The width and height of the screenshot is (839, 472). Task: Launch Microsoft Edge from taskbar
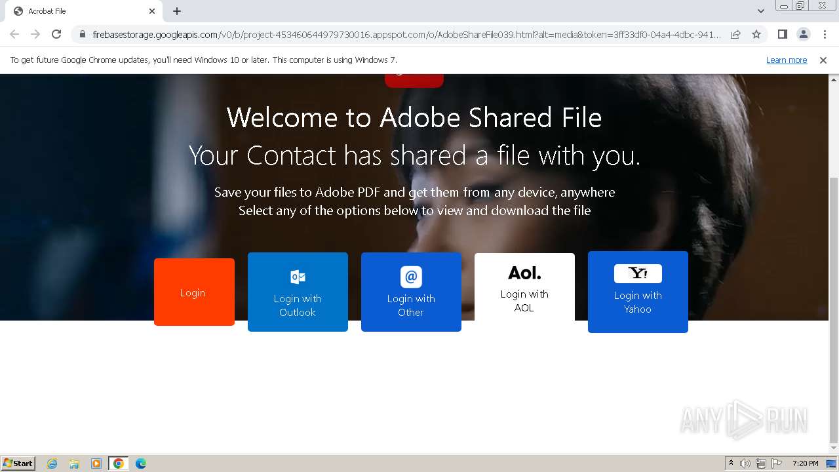[141, 463]
